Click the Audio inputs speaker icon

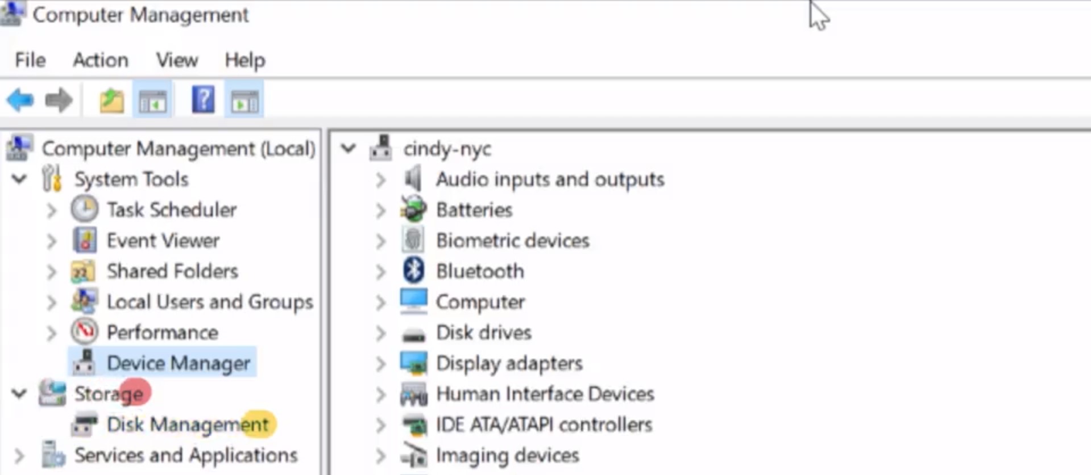(413, 179)
